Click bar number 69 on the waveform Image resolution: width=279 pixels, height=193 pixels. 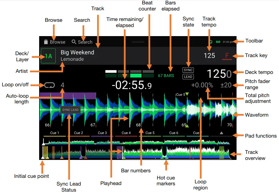184,125
